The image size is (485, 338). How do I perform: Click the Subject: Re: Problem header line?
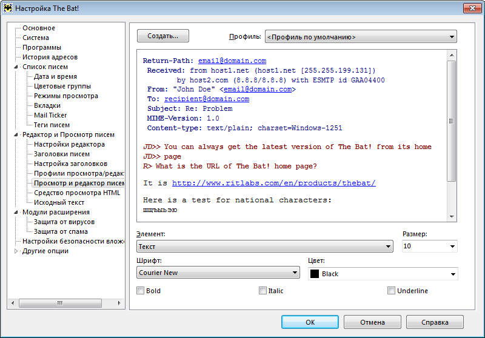click(x=190, y=109)
